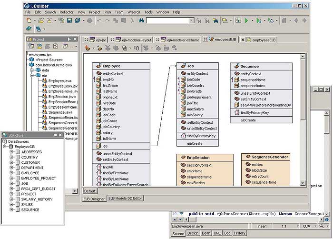The image size is (333, 239).
Task: Click the first icon in Project pane toolbar
Action: click(31, 46)
